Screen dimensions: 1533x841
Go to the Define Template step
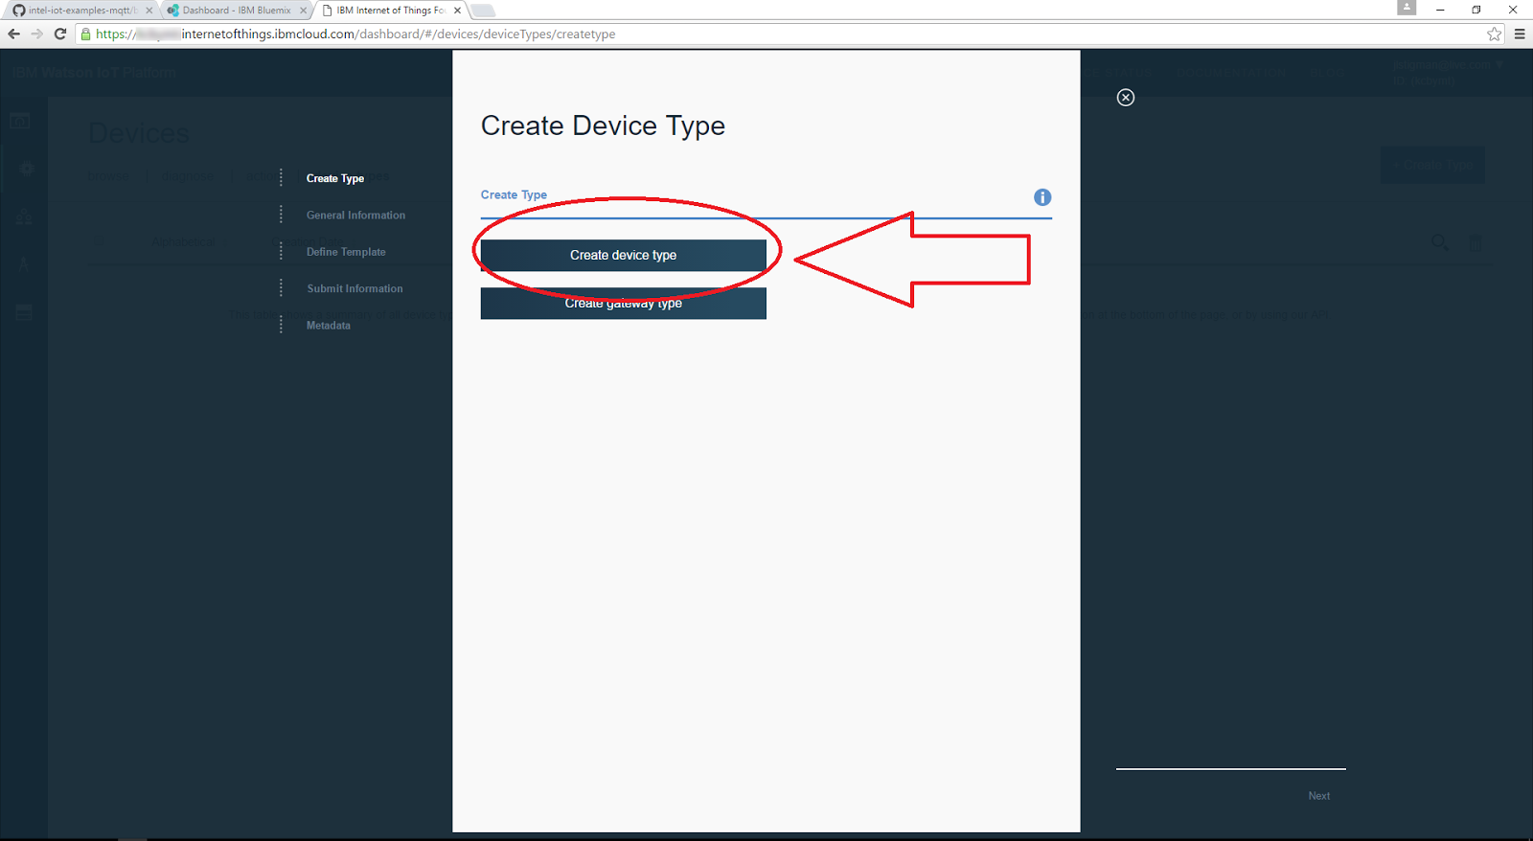346,252
